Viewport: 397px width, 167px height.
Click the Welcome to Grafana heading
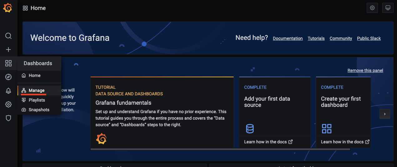tap(70, 38)
